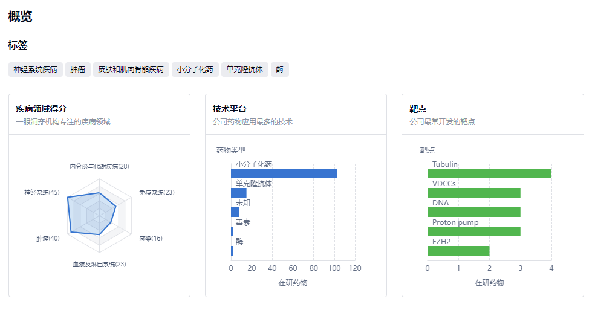Select the blue 单克隆抗体 bar in the chart
The image size is (595, 310).
(x=238, y=193)
